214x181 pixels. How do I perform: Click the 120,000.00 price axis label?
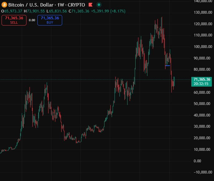point(203,24)
